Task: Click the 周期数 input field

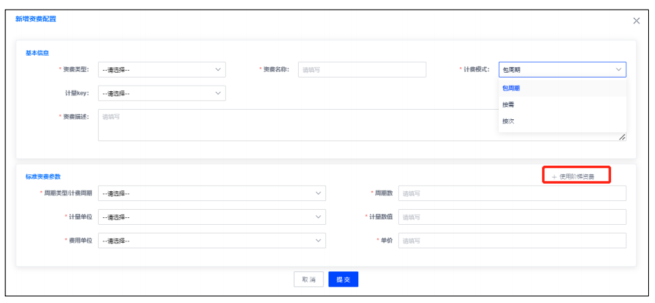Action: point(512,193)
